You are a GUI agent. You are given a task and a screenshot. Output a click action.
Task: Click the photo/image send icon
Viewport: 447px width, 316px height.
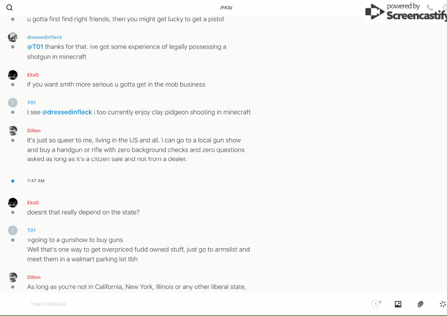pos(398,304)
